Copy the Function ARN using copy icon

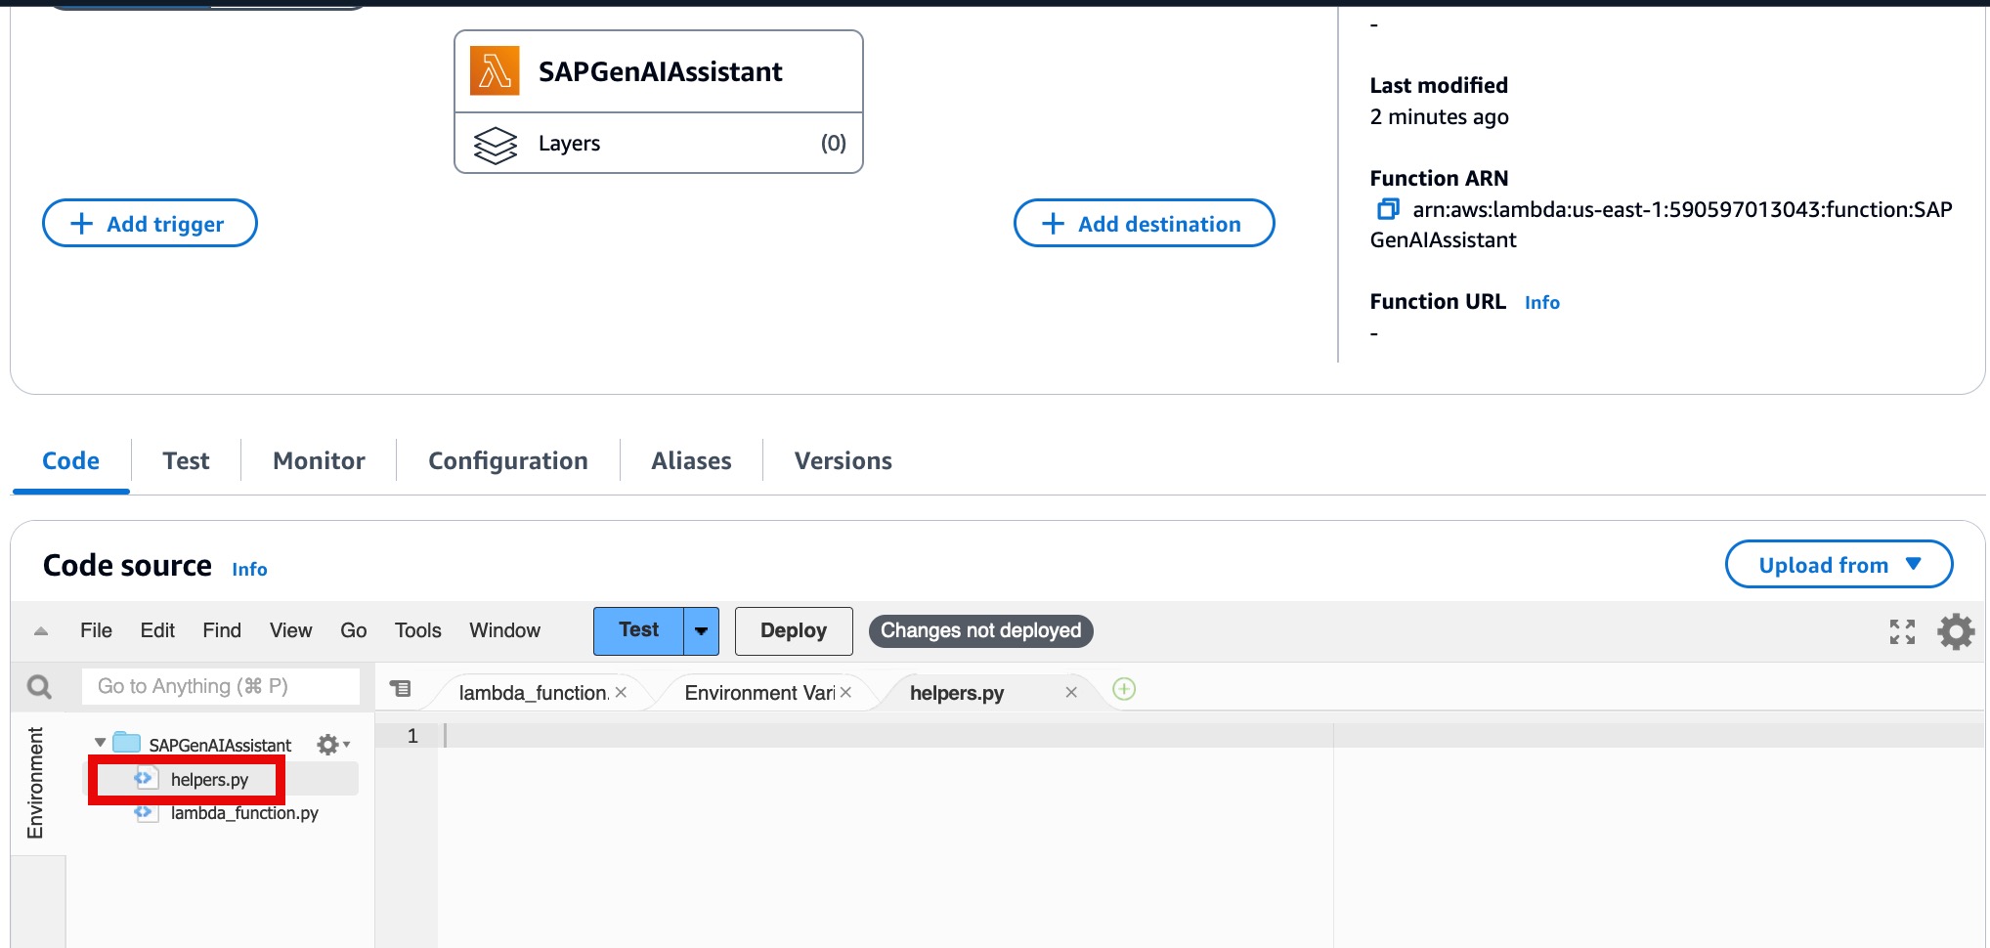point(1387,209)
